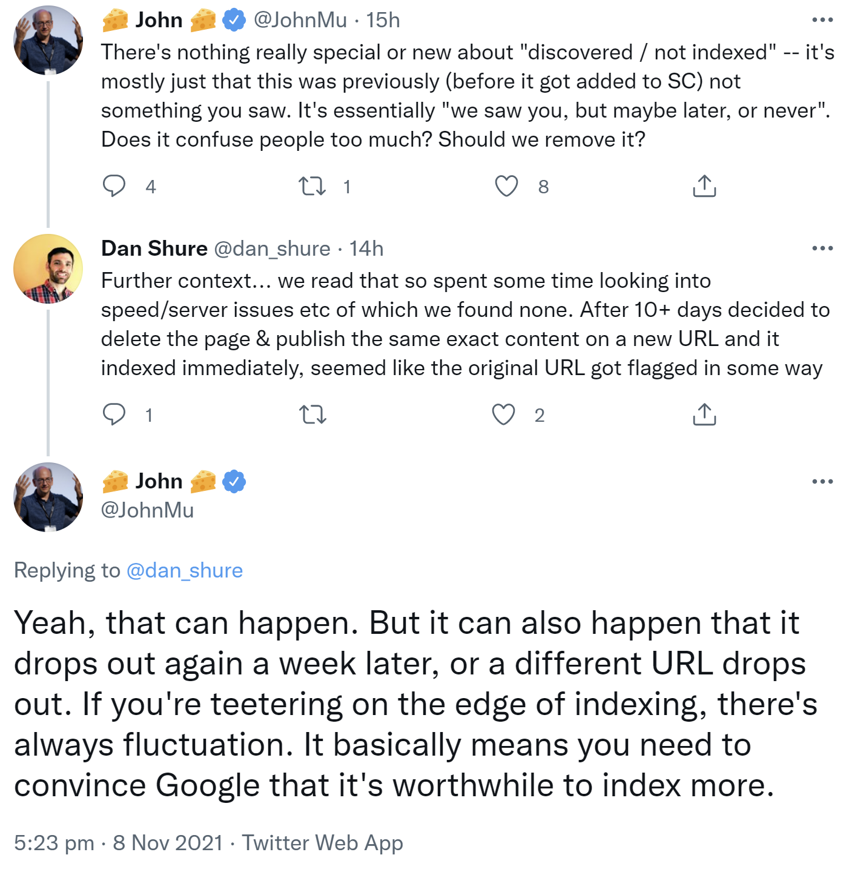Reply to John's first tweet

(115, 186)
